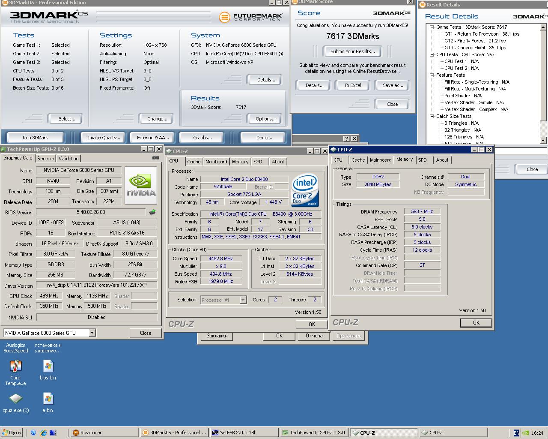Select GT2 - Firefly Forest row
Image resolution: width=548 pixels, height=439 pixels.
click(x=475, y=41)
